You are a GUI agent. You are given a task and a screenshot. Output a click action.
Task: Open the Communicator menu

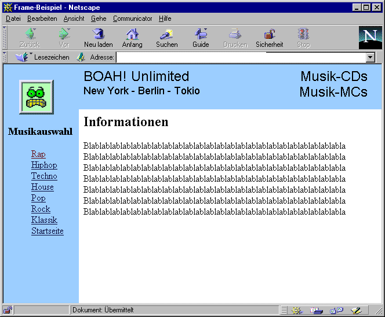132,19
